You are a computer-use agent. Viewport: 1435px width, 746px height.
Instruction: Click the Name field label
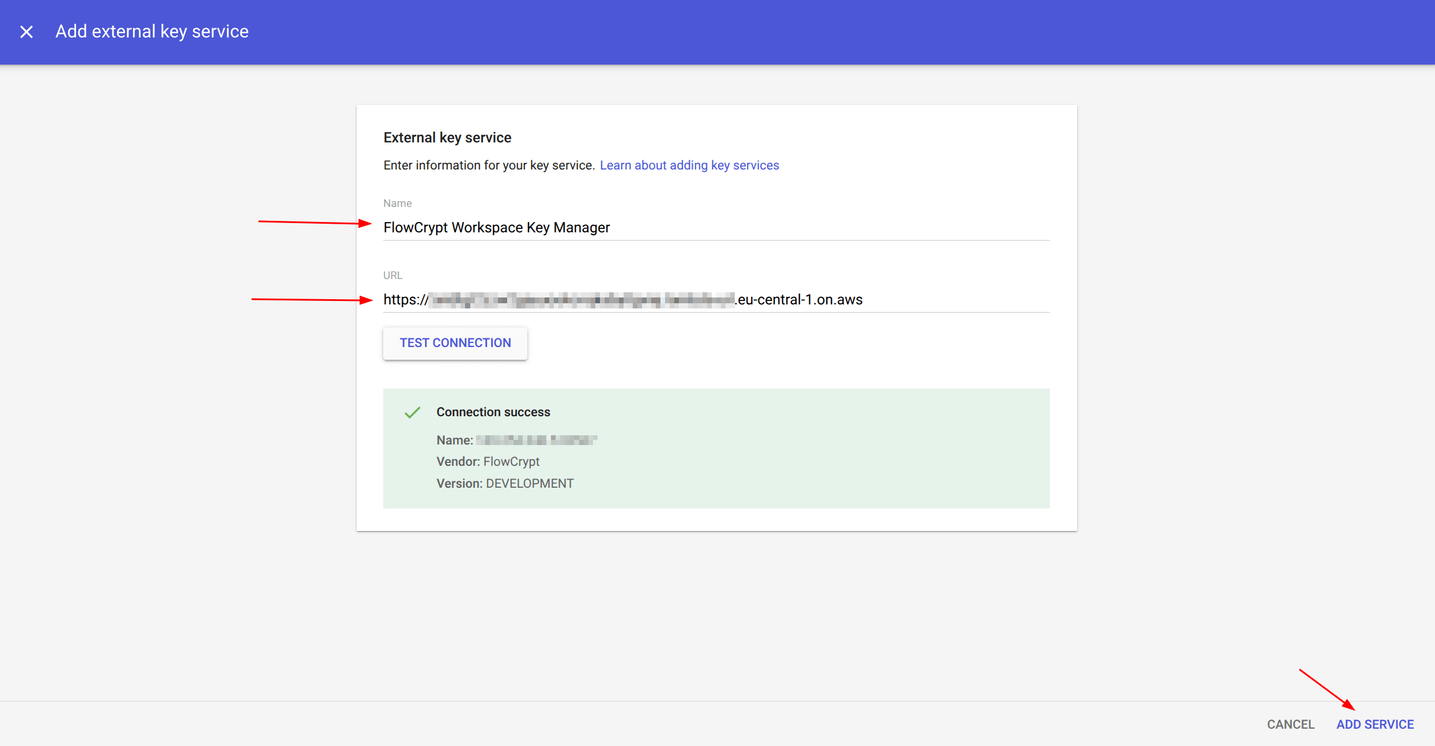pyautogui.click(x=398, y=204)
